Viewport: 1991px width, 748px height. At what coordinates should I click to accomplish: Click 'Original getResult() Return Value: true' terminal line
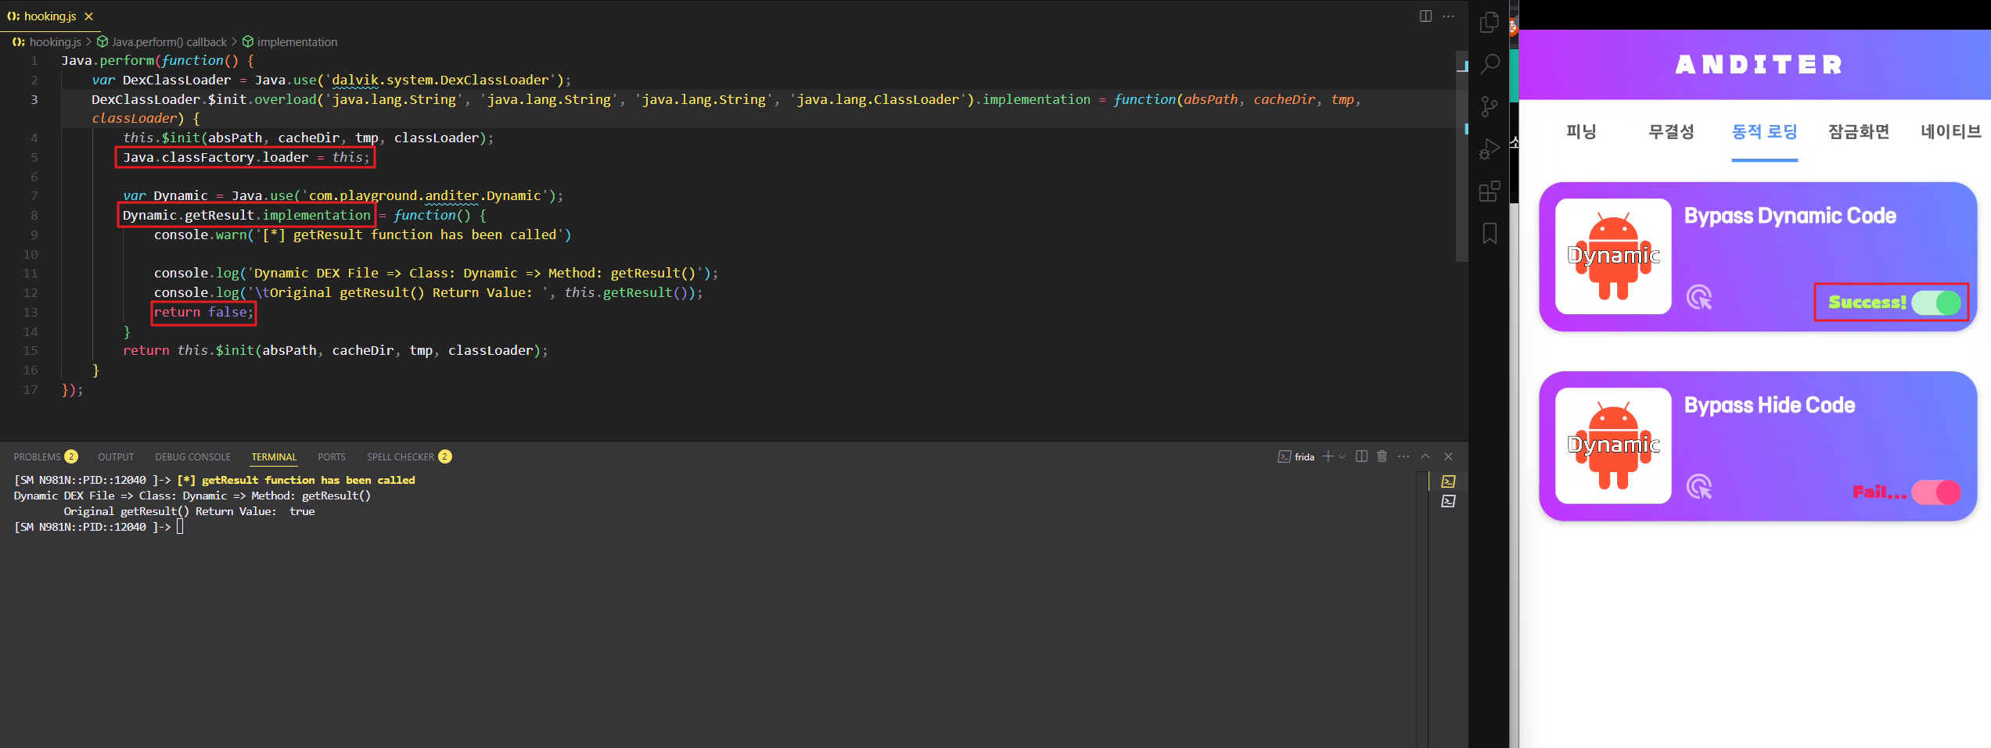[x=189, y=511]
